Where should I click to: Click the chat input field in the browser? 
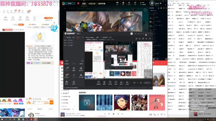40,102
